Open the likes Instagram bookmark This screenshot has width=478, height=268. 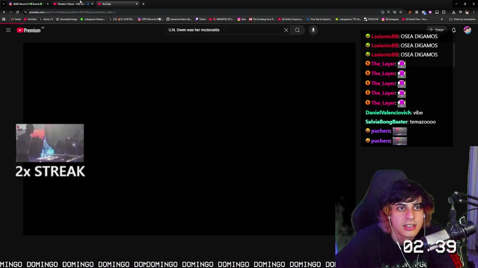pyautogui.click(x=242, y=19)
